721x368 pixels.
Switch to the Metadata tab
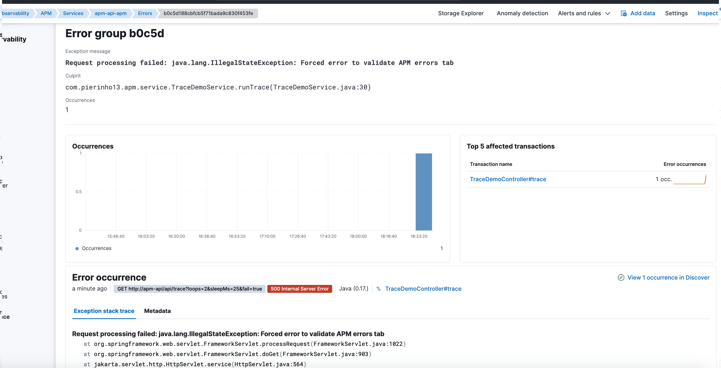tap(157, 311)
